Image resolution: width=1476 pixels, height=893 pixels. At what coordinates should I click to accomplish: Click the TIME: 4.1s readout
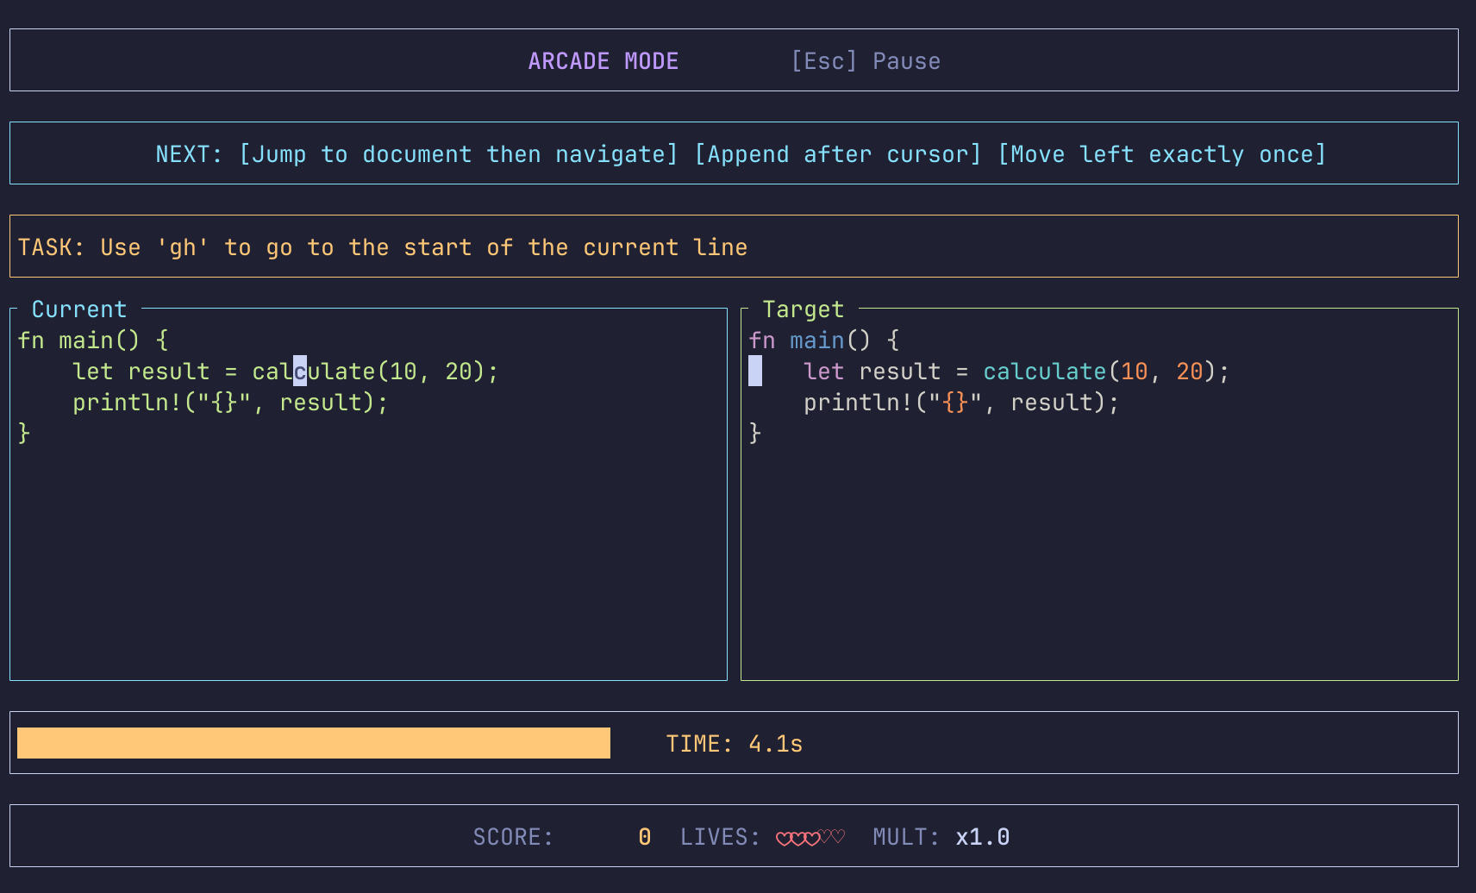point(735,744)
